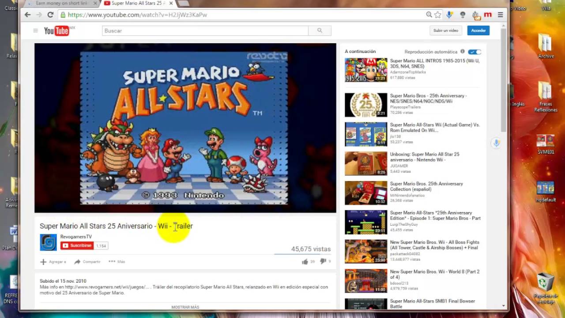Click the autoplay info icon
Screen dimensions: 565x318
point(462,52)
